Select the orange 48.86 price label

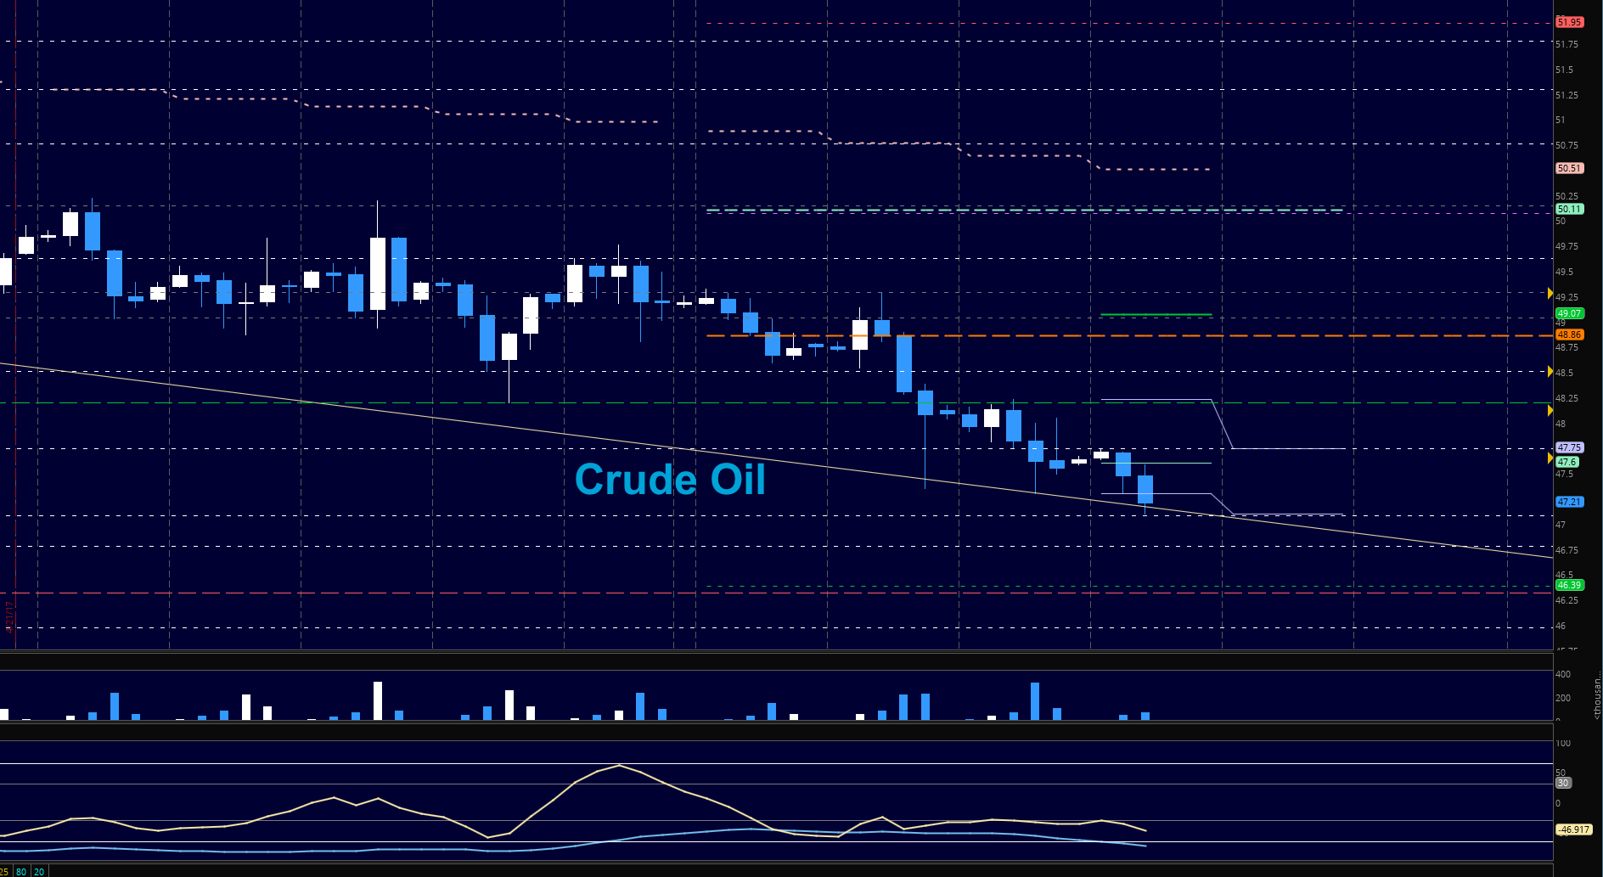coord(1569,334)
